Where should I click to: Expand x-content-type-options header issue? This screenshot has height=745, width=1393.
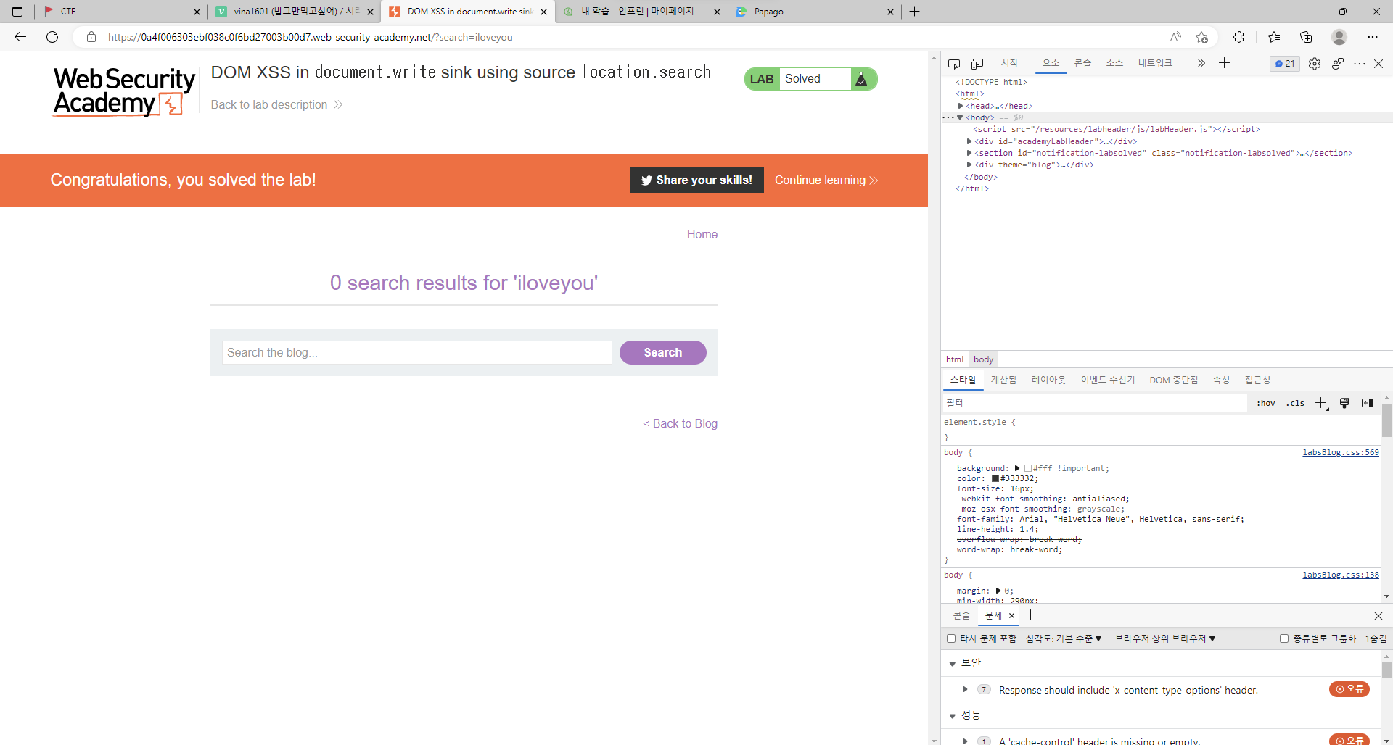(965, 689)
